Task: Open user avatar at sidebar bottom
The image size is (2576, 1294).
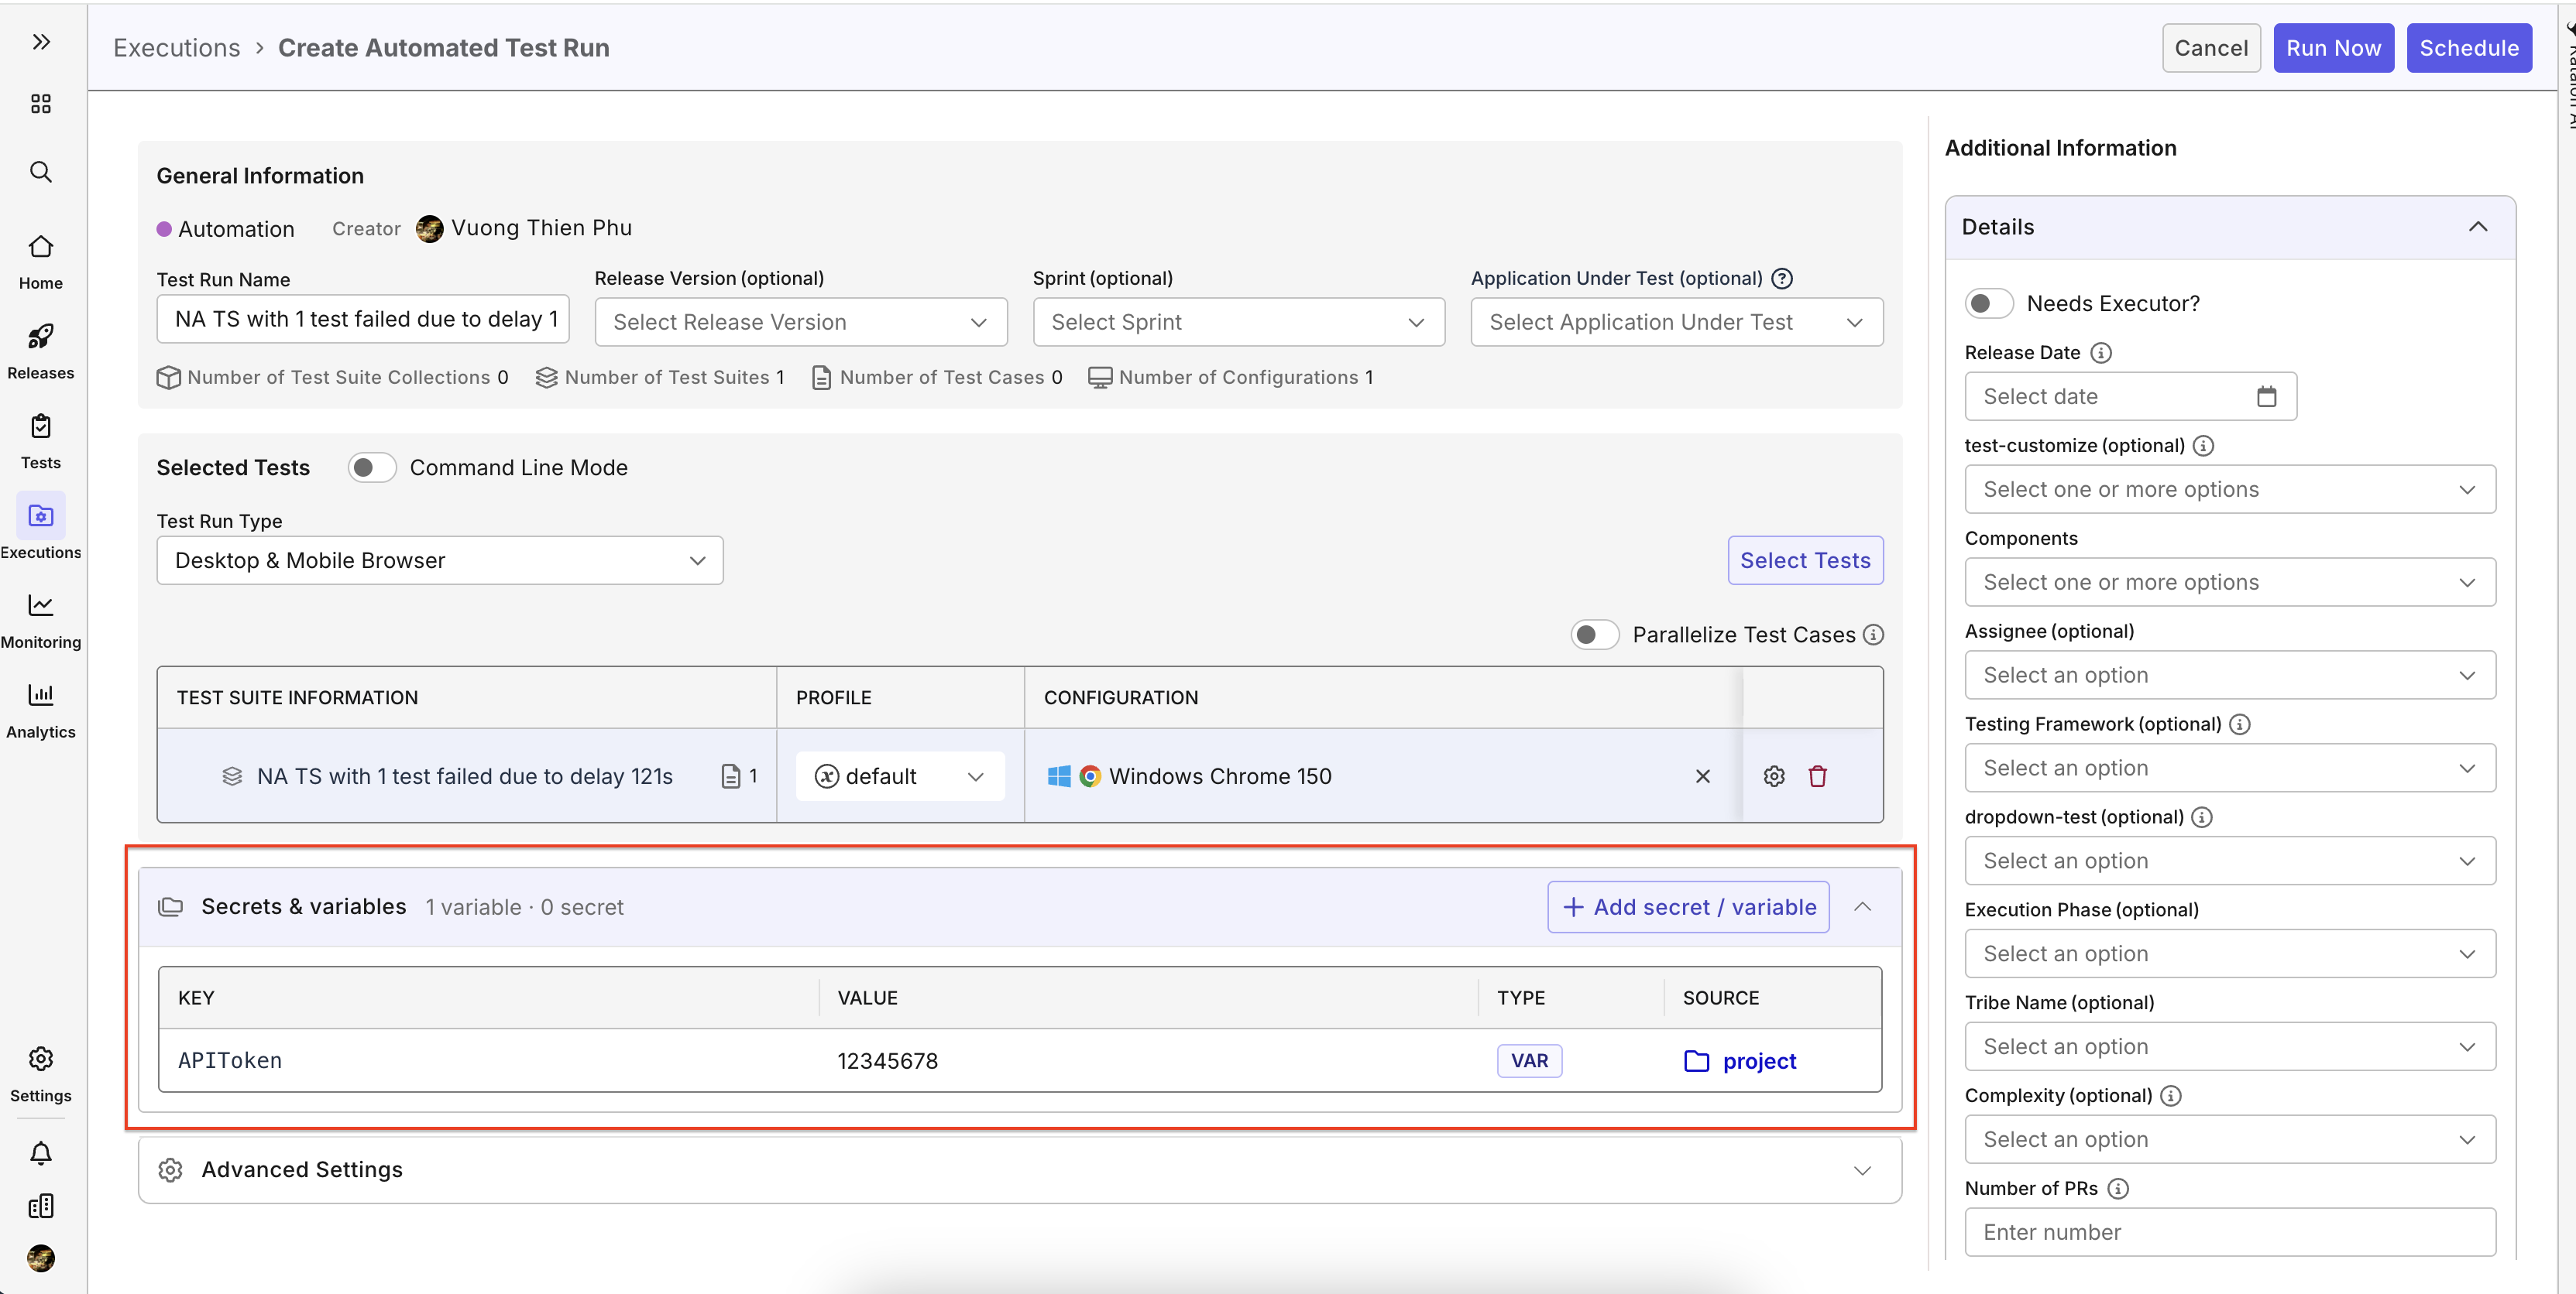Action: 41,1258
